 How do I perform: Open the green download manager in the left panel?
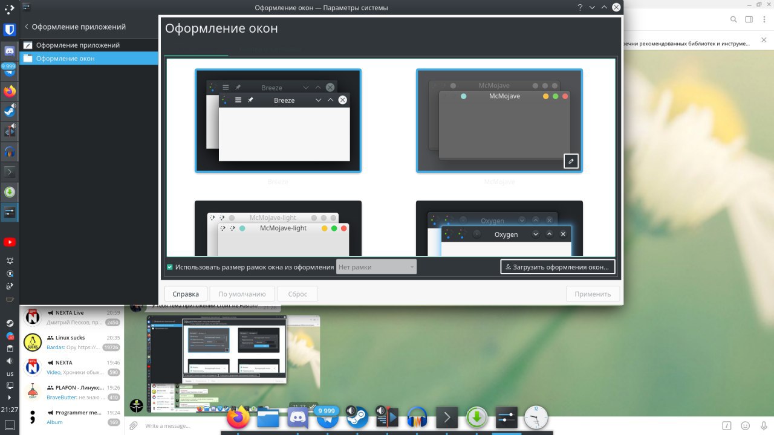pyautogui.click(x=10, y=193)
